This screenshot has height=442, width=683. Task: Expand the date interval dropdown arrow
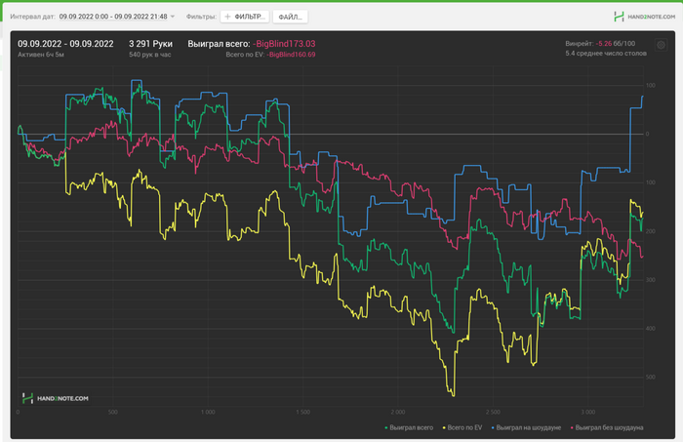tap(173, 17)
